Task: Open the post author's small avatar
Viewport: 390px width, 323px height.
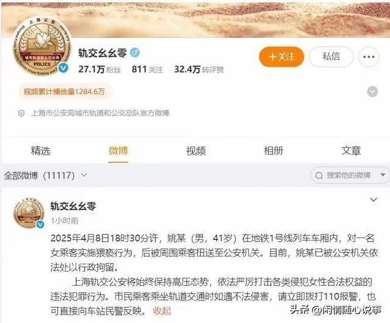Action: pyautogui.click(x=29, y=213)
